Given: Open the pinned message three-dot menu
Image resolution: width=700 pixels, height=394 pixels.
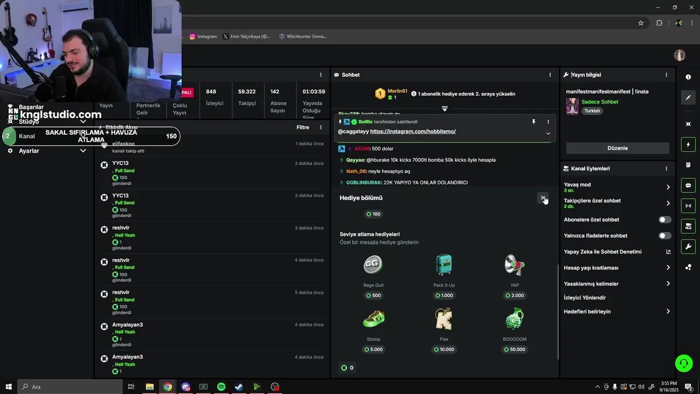Looking at the screenshot, I should point(548,122).
